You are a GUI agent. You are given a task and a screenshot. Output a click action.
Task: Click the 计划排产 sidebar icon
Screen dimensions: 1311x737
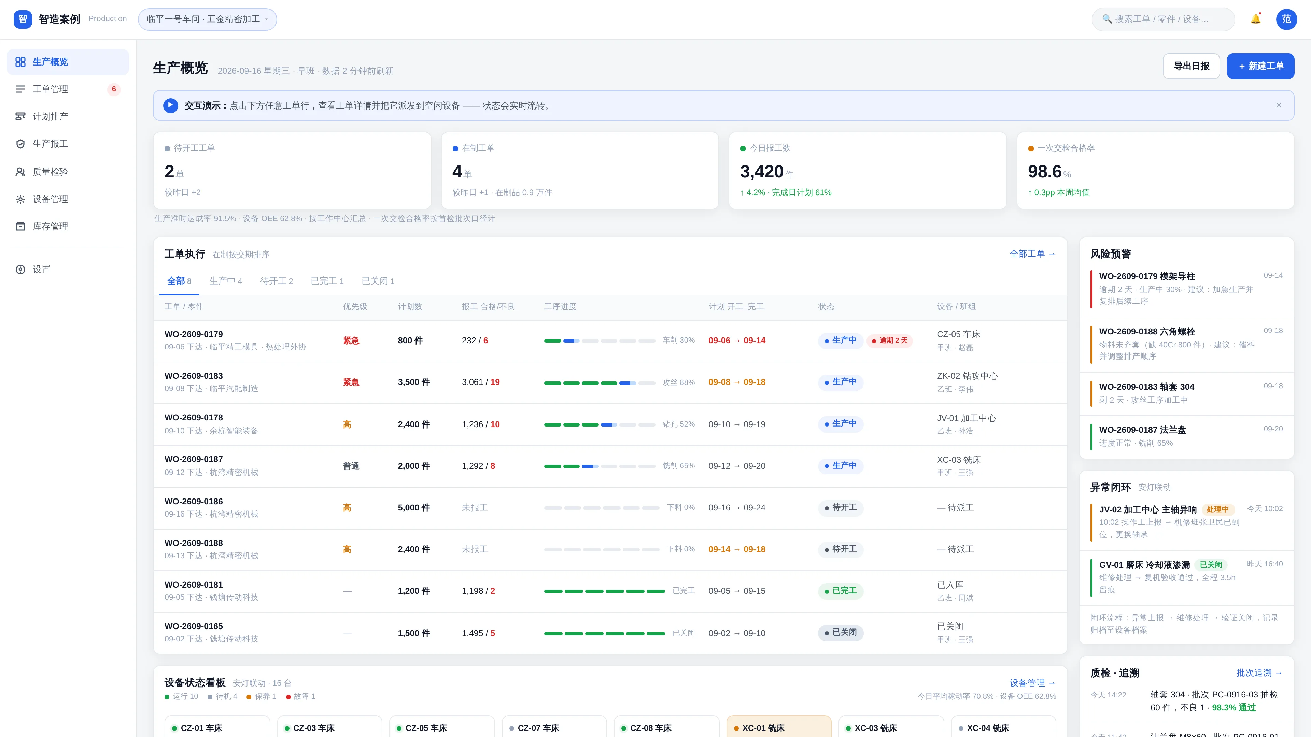coord(20,116)
